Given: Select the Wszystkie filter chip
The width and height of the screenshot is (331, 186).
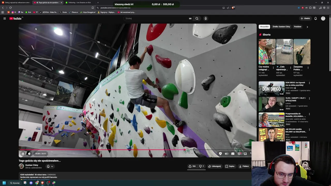Looking at the screenshot, I should 264,27.
